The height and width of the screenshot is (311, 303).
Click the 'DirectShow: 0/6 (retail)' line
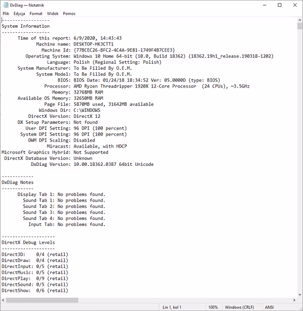35,291
